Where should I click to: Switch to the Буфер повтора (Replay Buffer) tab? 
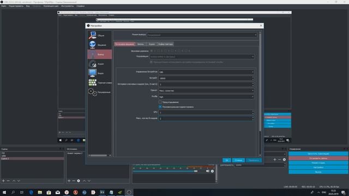(166, 44)
